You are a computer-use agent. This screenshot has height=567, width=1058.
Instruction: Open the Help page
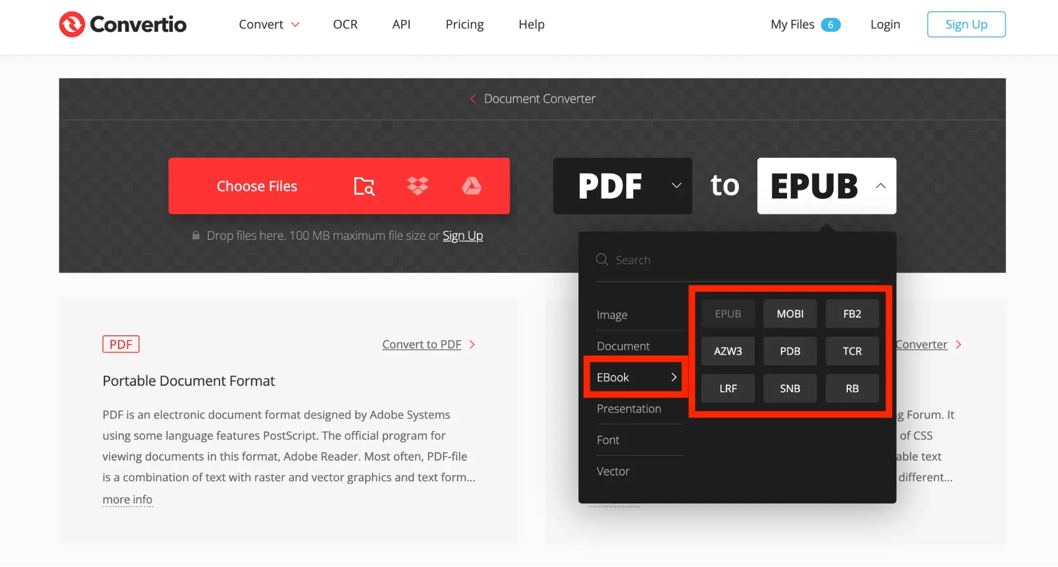click(531, 24)
